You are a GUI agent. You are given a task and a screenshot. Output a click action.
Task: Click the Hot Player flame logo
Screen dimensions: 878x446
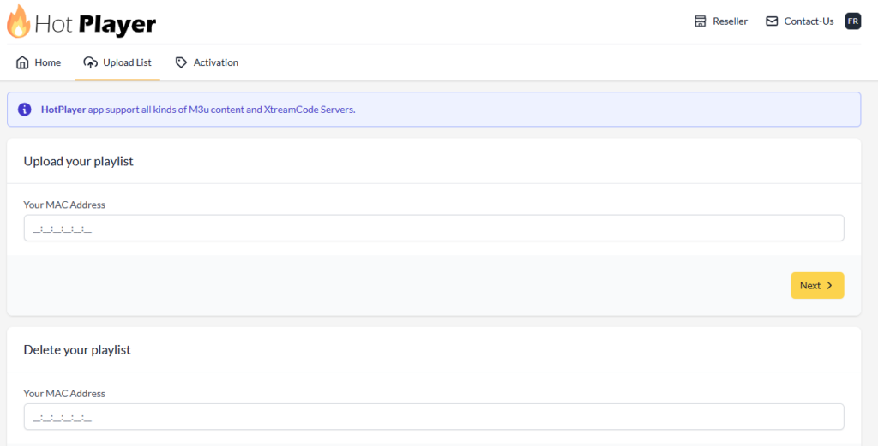coord(18,21)
